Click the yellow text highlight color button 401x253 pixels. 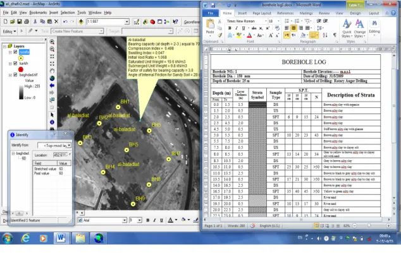point(239,35)
